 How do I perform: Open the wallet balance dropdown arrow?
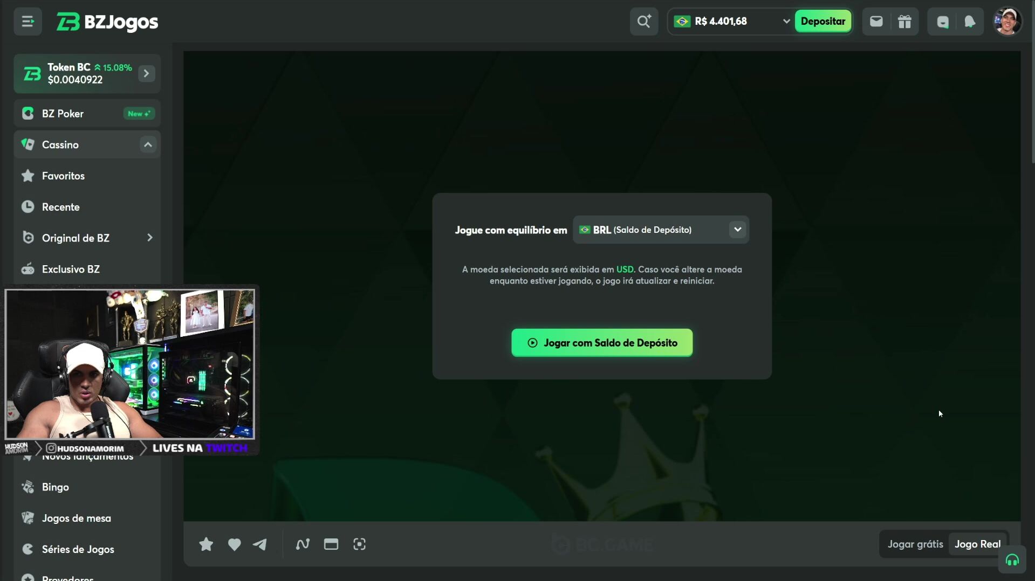coord(786,22)
